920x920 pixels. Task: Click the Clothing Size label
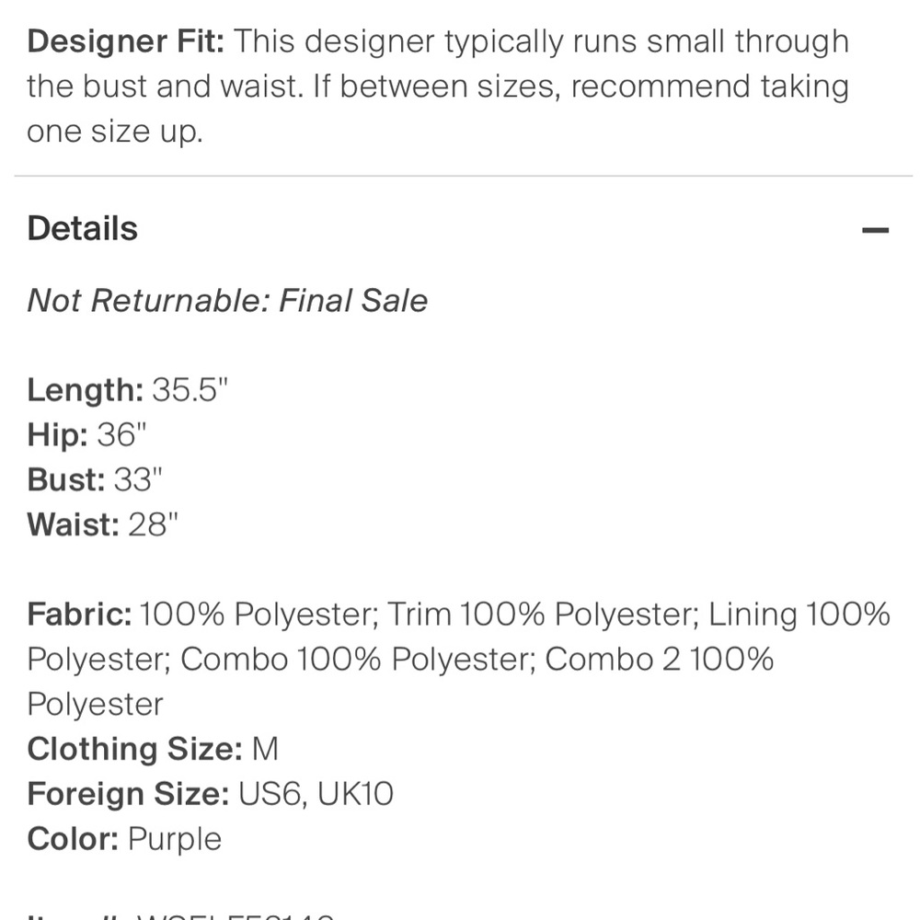(134, 749)
